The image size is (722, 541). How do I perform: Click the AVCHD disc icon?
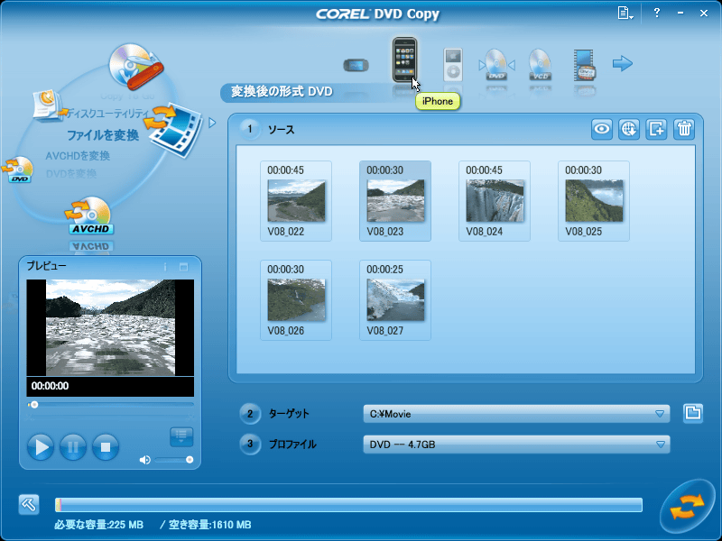[x=91, y=215]
